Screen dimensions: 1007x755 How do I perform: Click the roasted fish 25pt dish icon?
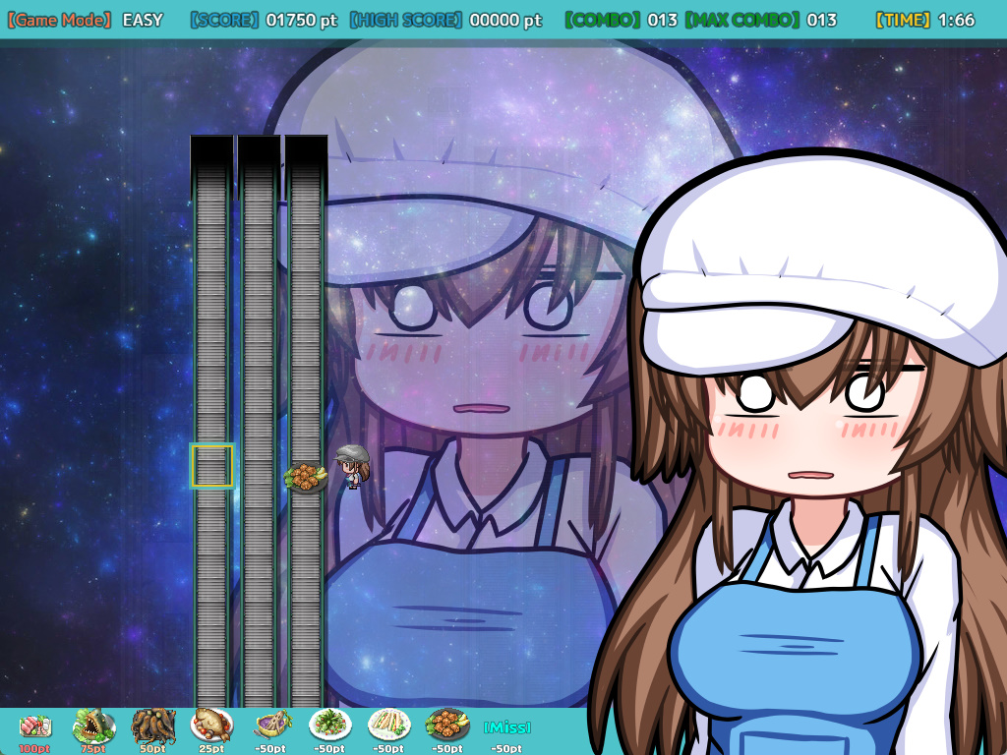pos(211,726)
